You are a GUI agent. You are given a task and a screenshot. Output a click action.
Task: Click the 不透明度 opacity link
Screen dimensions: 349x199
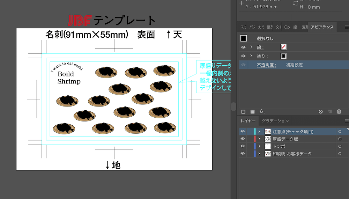click(x=266, y=65)
